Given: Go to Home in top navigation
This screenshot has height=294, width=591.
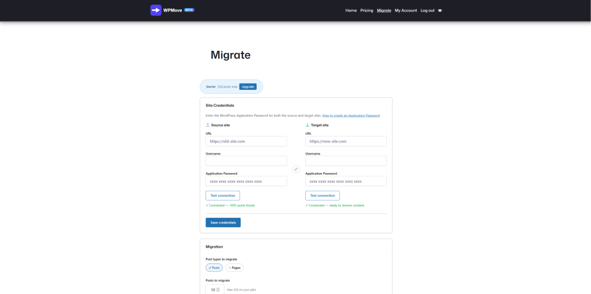Looking at the screenshot, I should point(351,10).
